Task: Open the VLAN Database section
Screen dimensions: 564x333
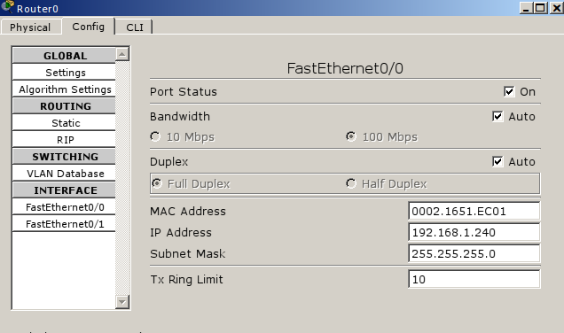Action: (64, 174)
